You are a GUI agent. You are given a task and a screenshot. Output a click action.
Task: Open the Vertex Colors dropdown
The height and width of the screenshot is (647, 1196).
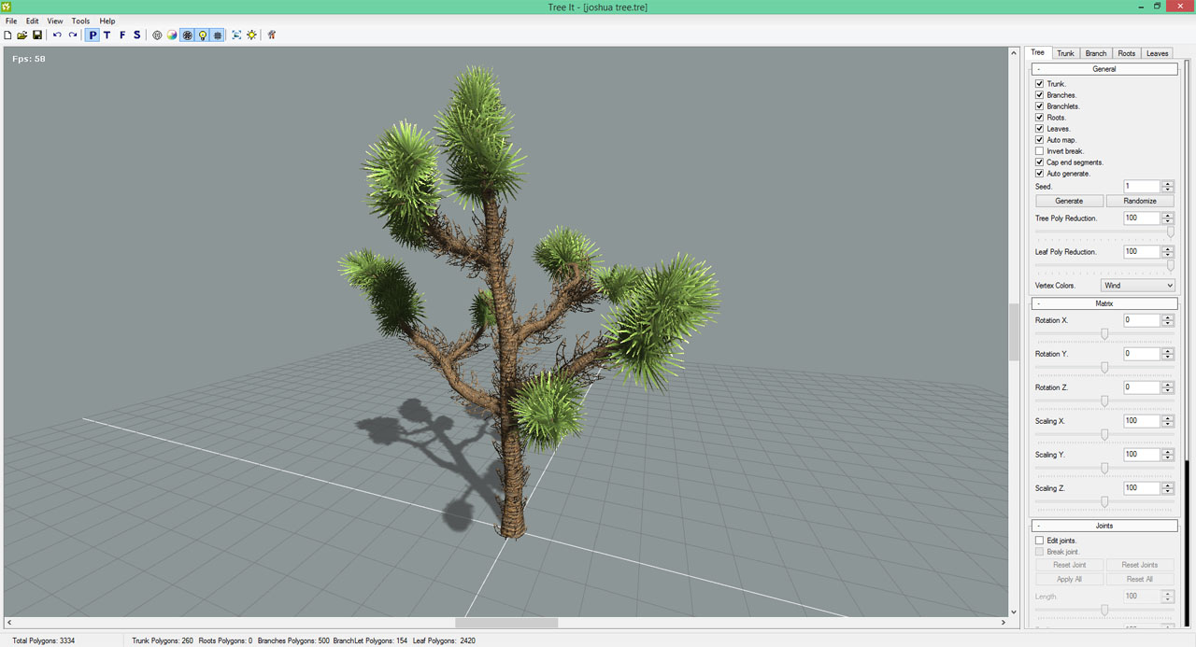tap(1137, 286)
